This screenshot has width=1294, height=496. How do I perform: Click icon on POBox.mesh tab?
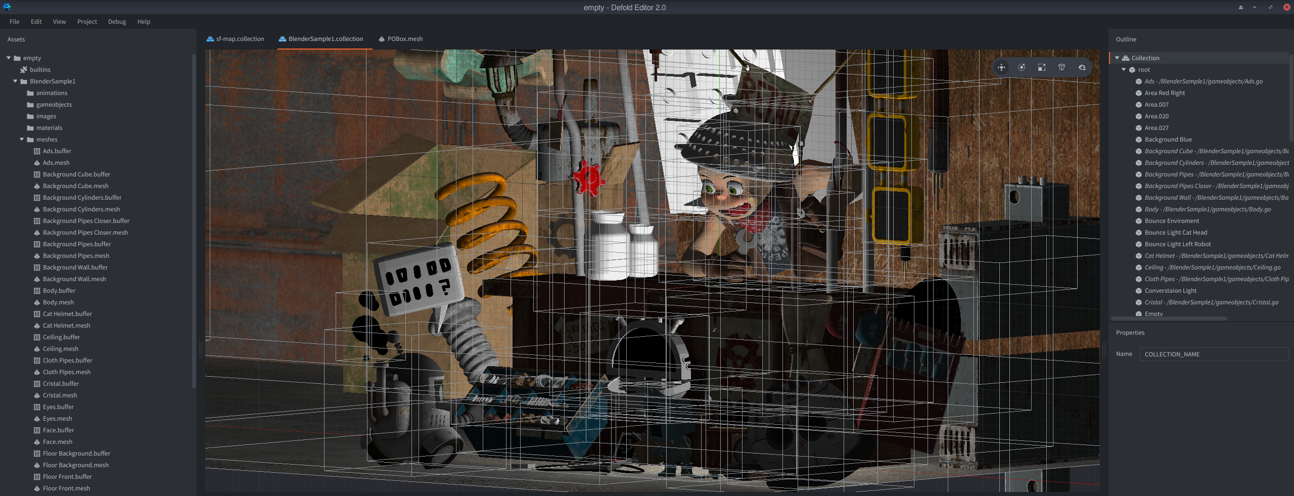[382, 39]
